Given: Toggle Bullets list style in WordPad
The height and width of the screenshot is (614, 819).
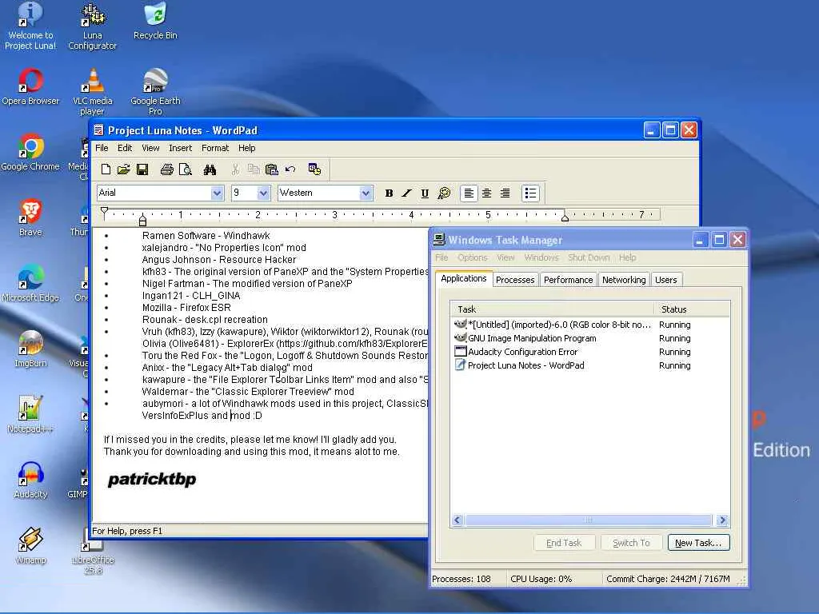Looking at the screenshot, I should (x=530, y=193).
